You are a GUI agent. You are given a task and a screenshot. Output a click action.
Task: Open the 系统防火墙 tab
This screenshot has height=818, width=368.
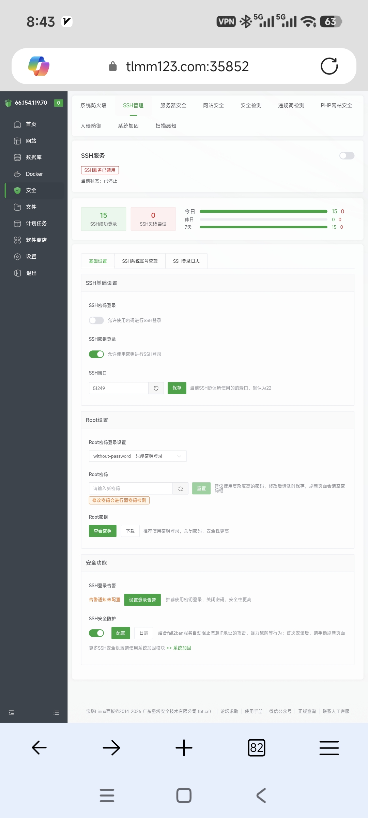(x=93, y=105)
